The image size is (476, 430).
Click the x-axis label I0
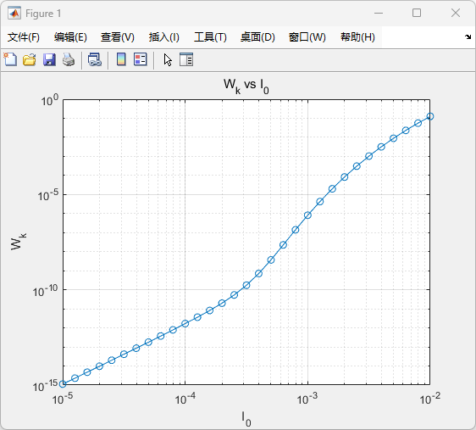coord(246,419)
